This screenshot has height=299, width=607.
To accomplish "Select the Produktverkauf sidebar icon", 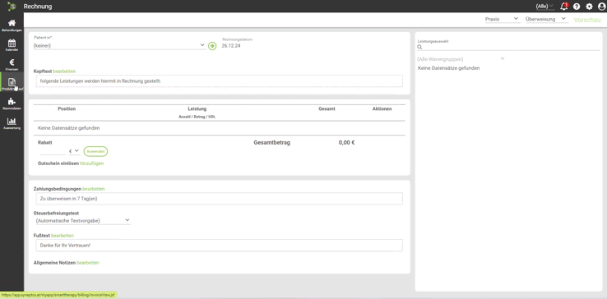I will coord(12,82).
